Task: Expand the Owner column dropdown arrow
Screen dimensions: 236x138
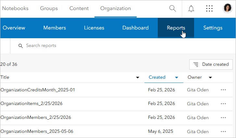Action: tap(210, 77)
